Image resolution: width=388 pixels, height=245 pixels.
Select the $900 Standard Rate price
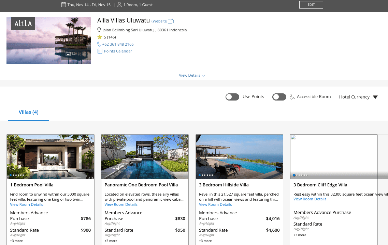coord(86,230)
